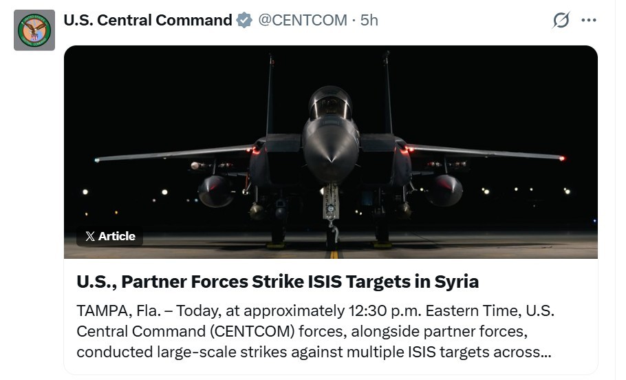Open the headline about ISIS targets in Syria
626x380 pixels.
(x=277, y=282)
